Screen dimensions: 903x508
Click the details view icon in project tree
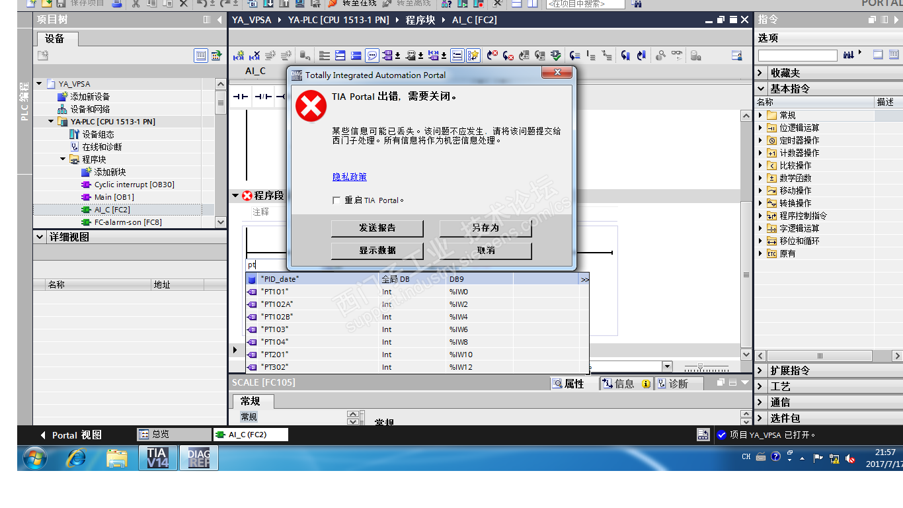[x=201, y=56]
